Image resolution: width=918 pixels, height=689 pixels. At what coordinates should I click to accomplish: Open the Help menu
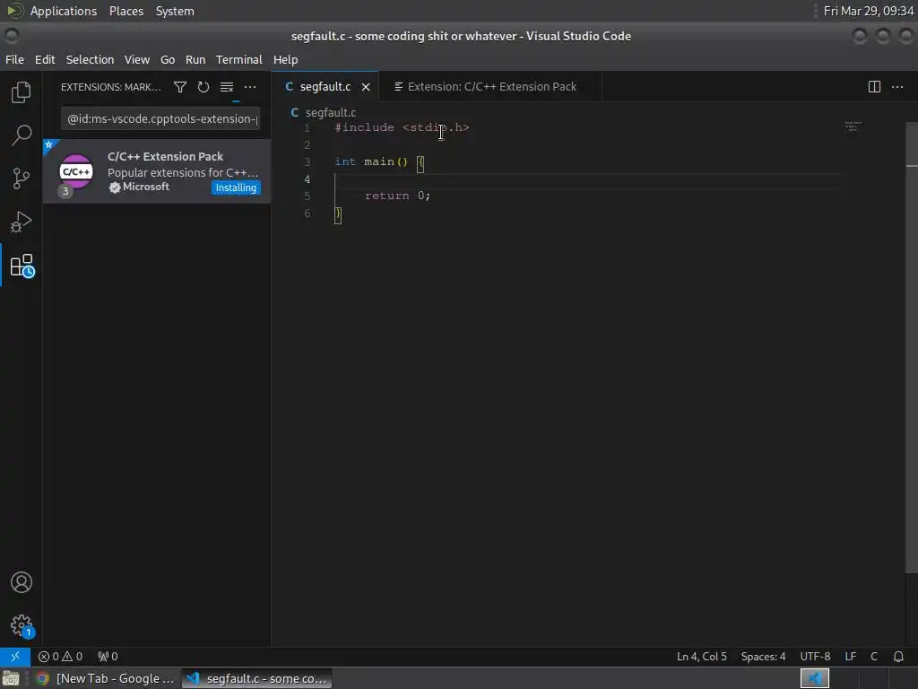pos(285,60)
